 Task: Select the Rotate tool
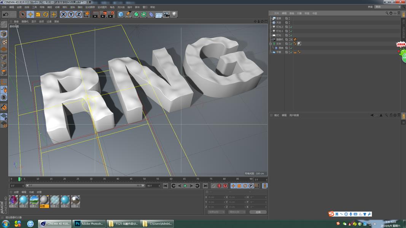click(46, 14)
